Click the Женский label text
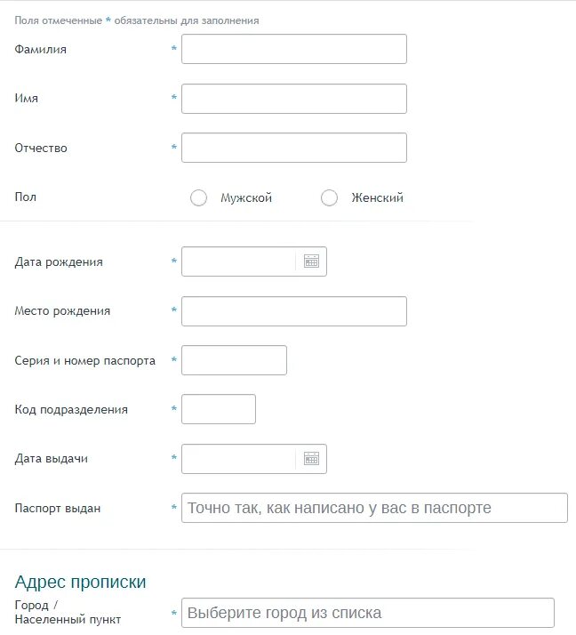 377,198
